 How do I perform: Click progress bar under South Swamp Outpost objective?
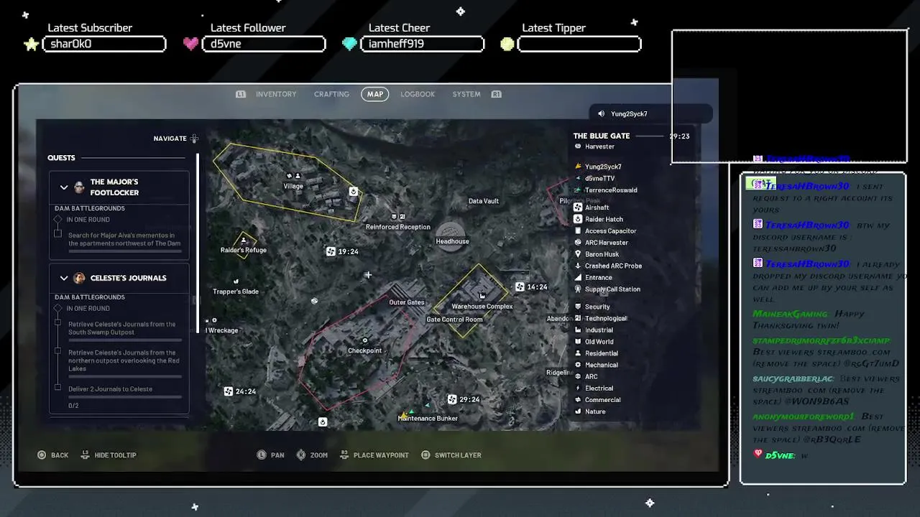click(124, 340)
